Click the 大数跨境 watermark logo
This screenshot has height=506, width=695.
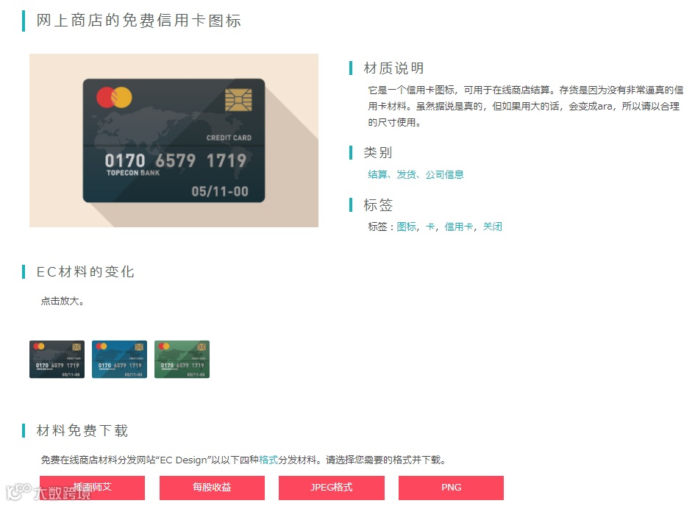pyautogui.click(x=48, y=493)
